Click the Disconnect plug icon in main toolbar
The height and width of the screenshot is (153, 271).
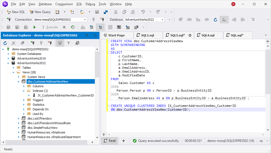(102, 20)
